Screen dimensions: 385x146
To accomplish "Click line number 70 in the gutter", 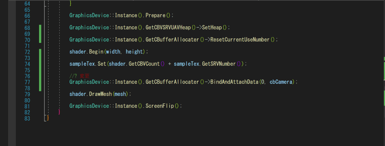I will [27, 40].
